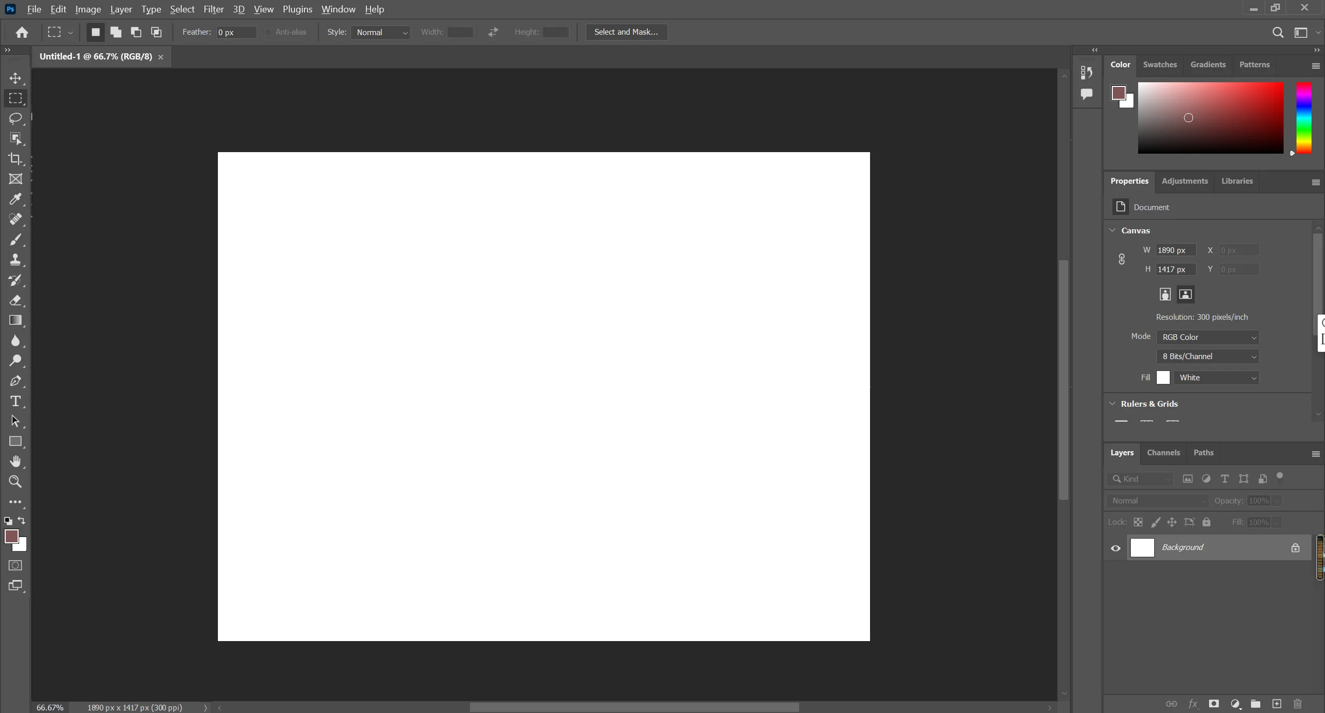Select the Eyedropper tool
Screen dimensions: 1325x713
coord(16,199)
